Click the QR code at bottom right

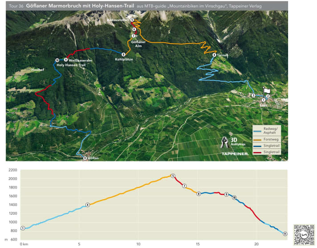(x=304, y=234)
